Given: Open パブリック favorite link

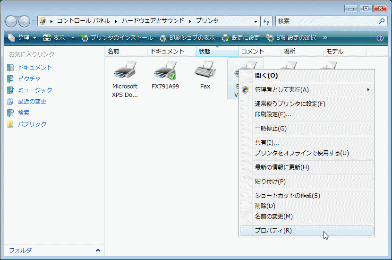Looking at the screenshot, I should pyautogui.click(x=32, y=124).
